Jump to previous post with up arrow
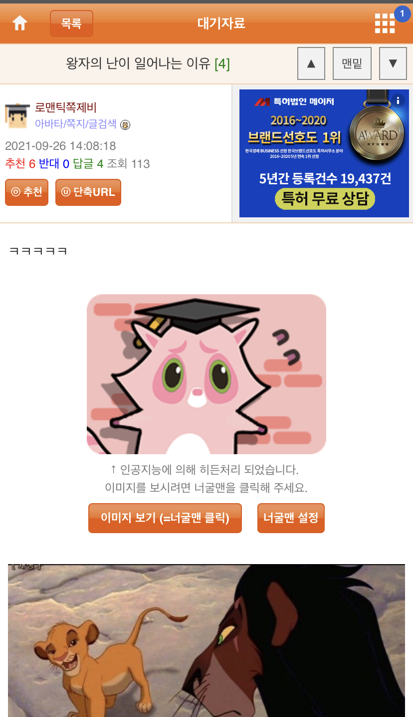Image resolution: width=413 pixels, height=717 pixels. (311, 63)
